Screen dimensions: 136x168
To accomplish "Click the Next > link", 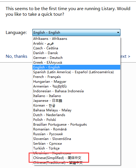I will 125,56.
